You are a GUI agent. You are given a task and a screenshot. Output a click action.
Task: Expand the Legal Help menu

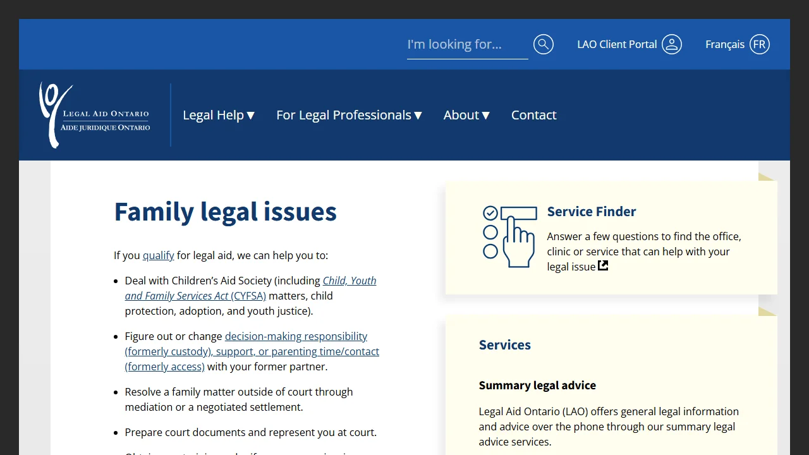[x=219, y=115]
